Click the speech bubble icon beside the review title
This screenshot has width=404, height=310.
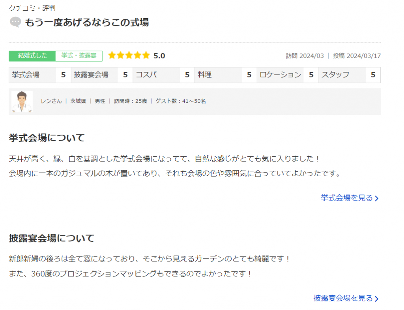15,23
